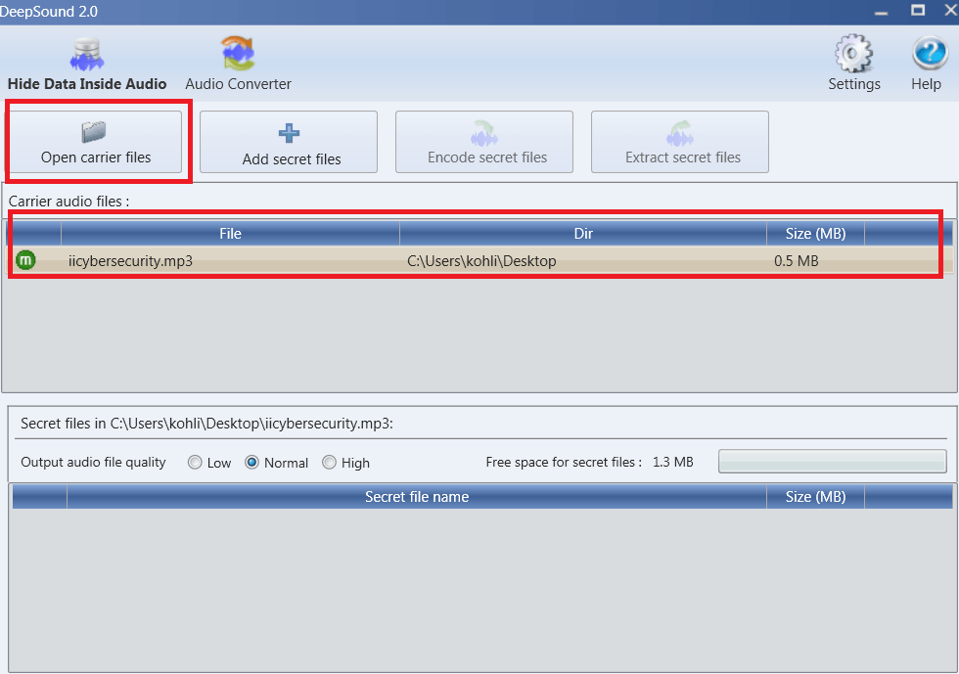Close the DeepSound window
The image size is (959, 674).
point(951,11)
